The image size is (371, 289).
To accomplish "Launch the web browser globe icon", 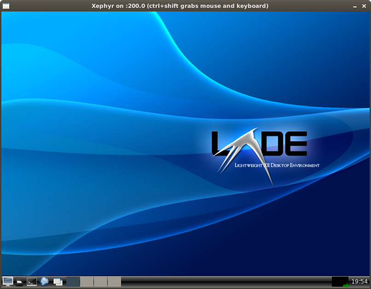I will (44, 282).
